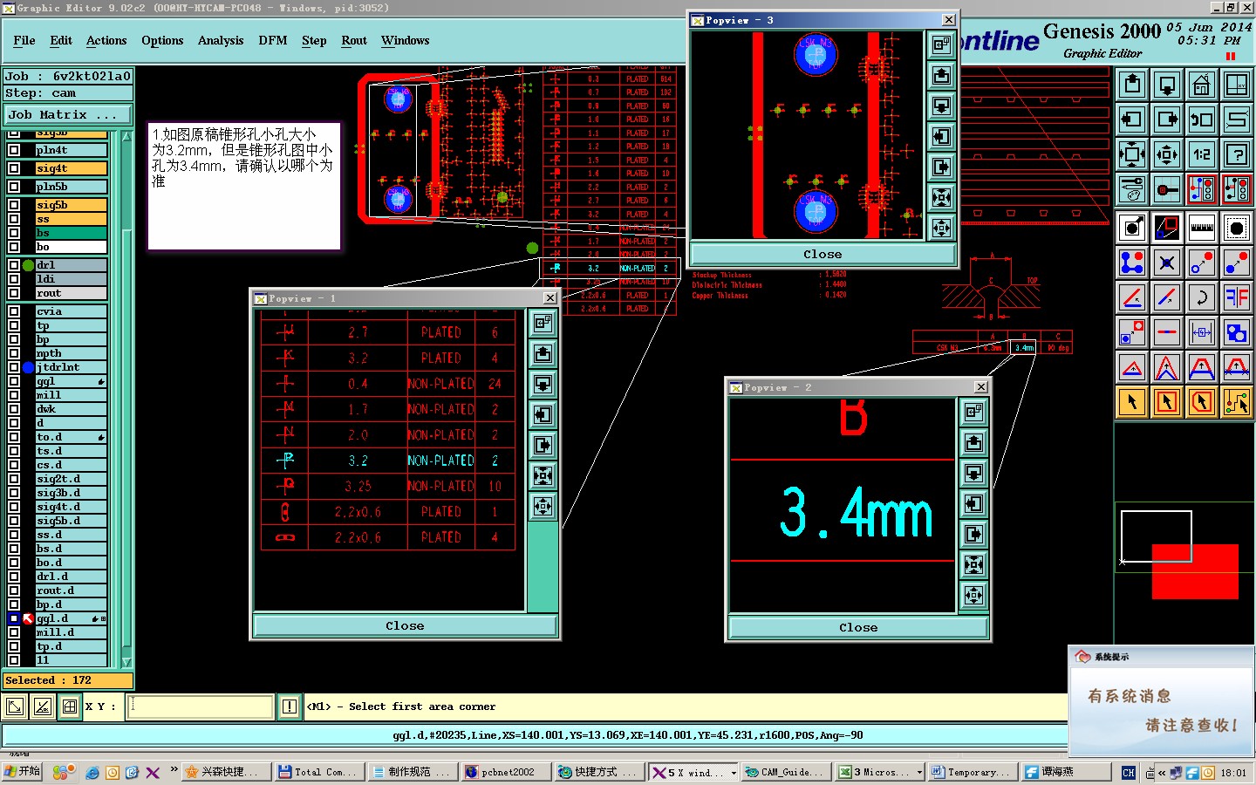Click the XY coordinate grid icon in right toolbar
The width and height of the screenshot is (1256, 785).
pos(1237,85)
